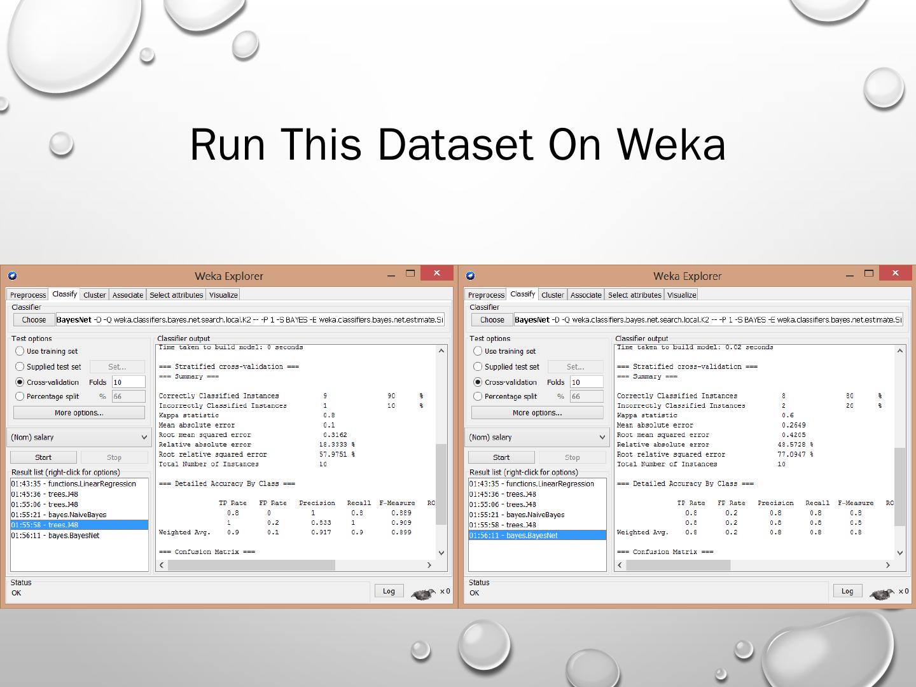This screenshot has height=687, width=916.
Task: Select 'Supplied test set' in the right window
Action: pos(506,366)
